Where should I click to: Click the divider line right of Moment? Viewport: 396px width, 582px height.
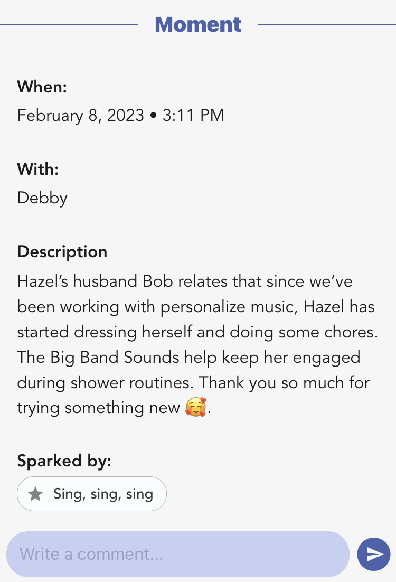point(326,24)
